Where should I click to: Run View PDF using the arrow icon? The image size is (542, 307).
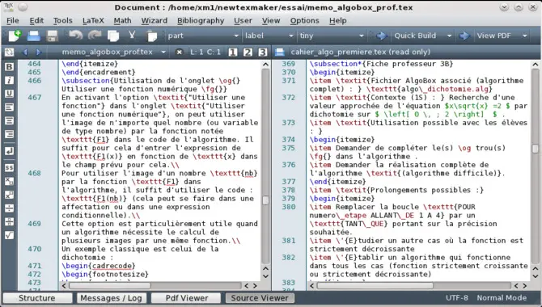(x=464, y=36)
